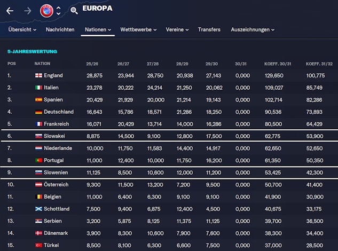Click the up/down chevrons beside the UEFA logo

click(x=58, y=10)
